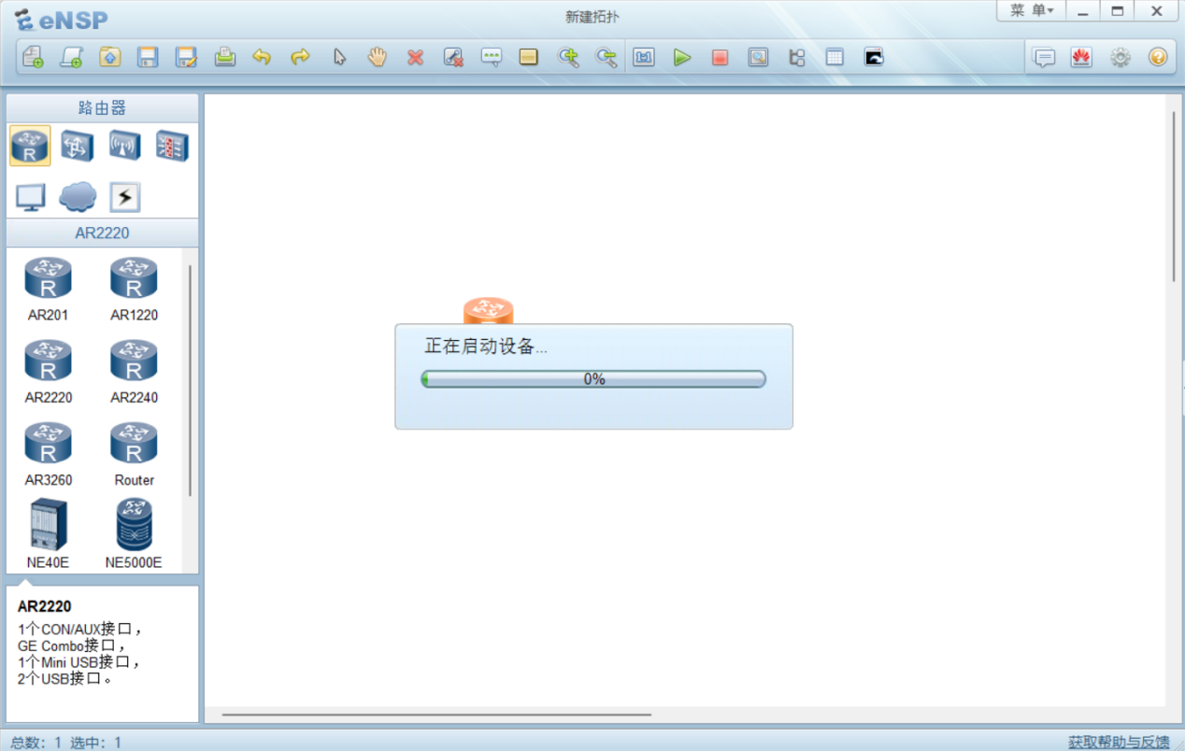1185x751 pixels.
Task: Select the firewall device category
Action: 173,146
